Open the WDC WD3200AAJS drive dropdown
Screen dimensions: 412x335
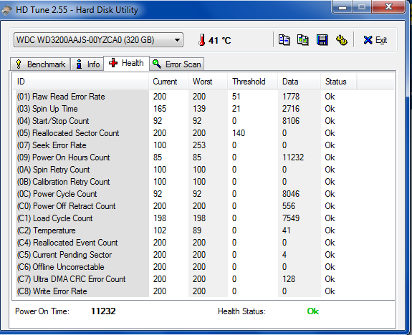(x=98, y=40)
